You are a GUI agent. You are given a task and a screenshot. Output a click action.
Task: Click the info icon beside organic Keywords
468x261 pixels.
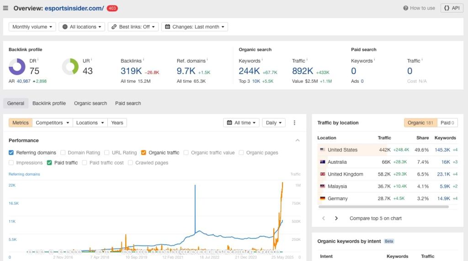pyautogui.click(x=262, y=60)
